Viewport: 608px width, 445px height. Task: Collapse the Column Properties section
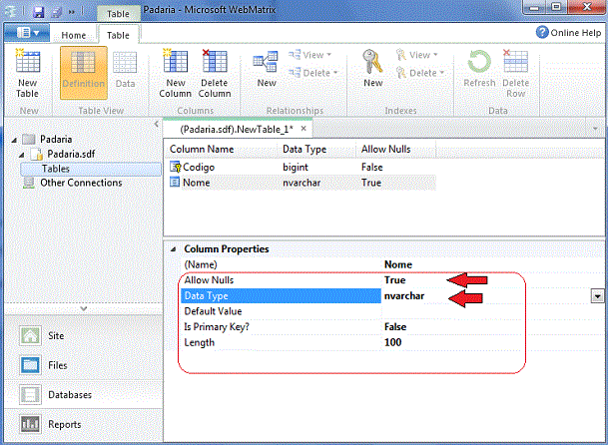174,249
